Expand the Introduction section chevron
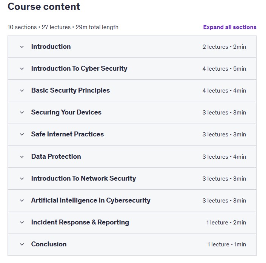Screen dimensions: 266x263 pyautogui.click(x=22, y=47)
